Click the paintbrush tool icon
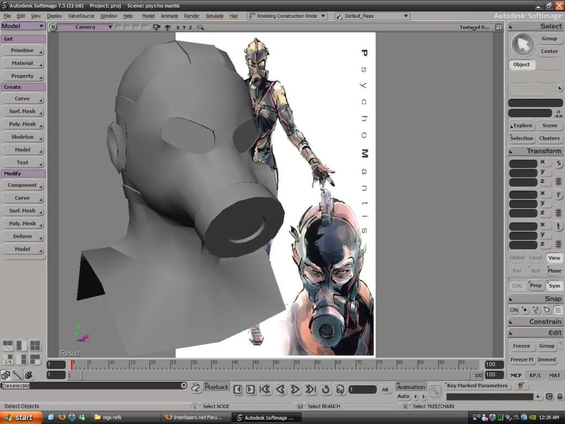 [x=17, y=375]
